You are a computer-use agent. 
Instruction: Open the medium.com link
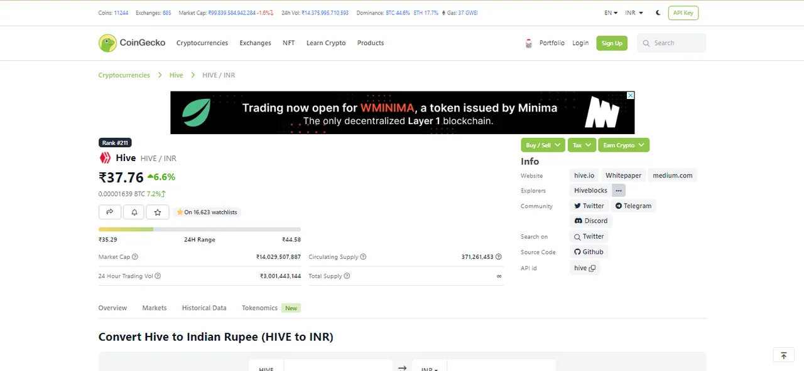pos(673,175)
